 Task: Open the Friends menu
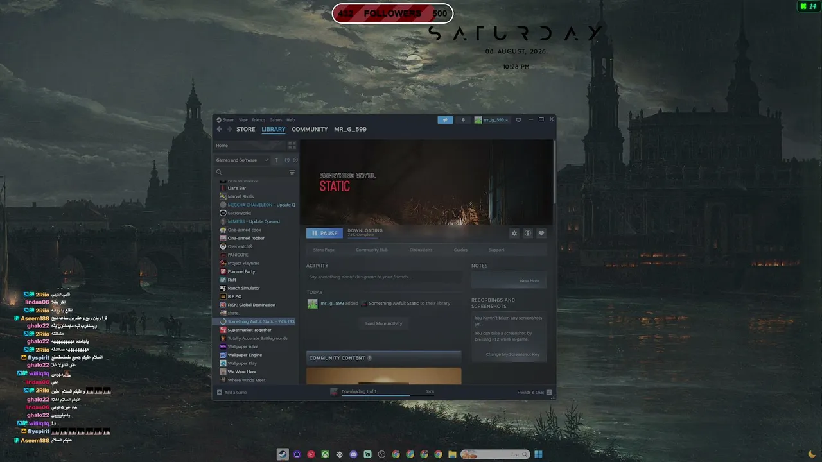coord(259,120)
